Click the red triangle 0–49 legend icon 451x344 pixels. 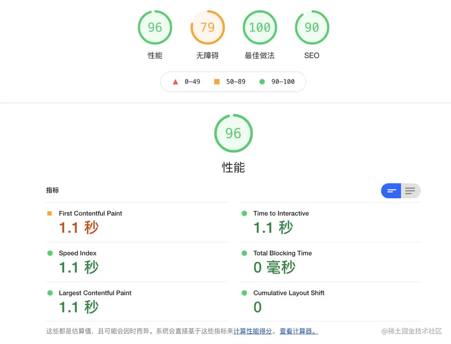(x=175, y=82)
